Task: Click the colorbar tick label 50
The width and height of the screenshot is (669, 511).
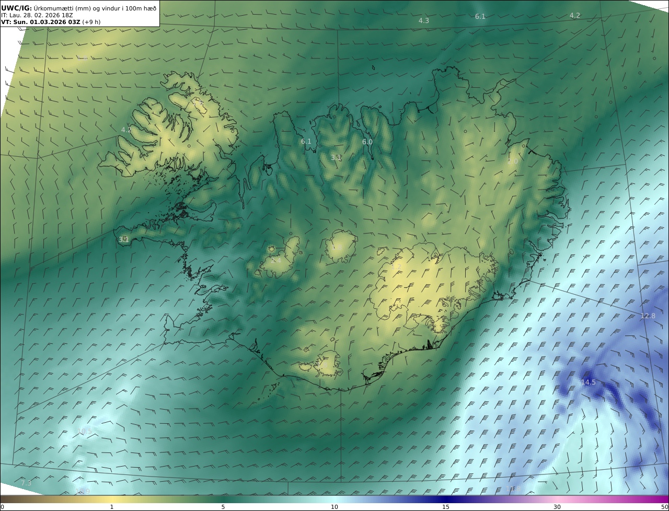Action: [665, 507]
